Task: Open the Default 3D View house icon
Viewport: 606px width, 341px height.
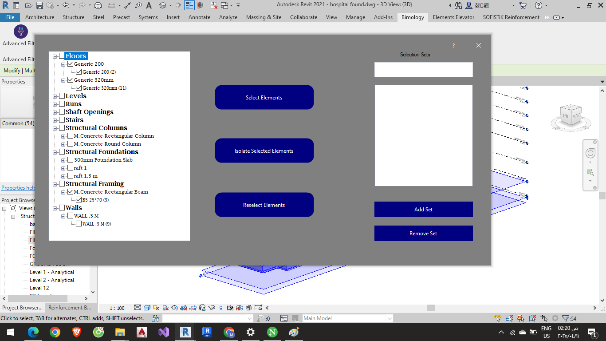Action: pos(163,6)
